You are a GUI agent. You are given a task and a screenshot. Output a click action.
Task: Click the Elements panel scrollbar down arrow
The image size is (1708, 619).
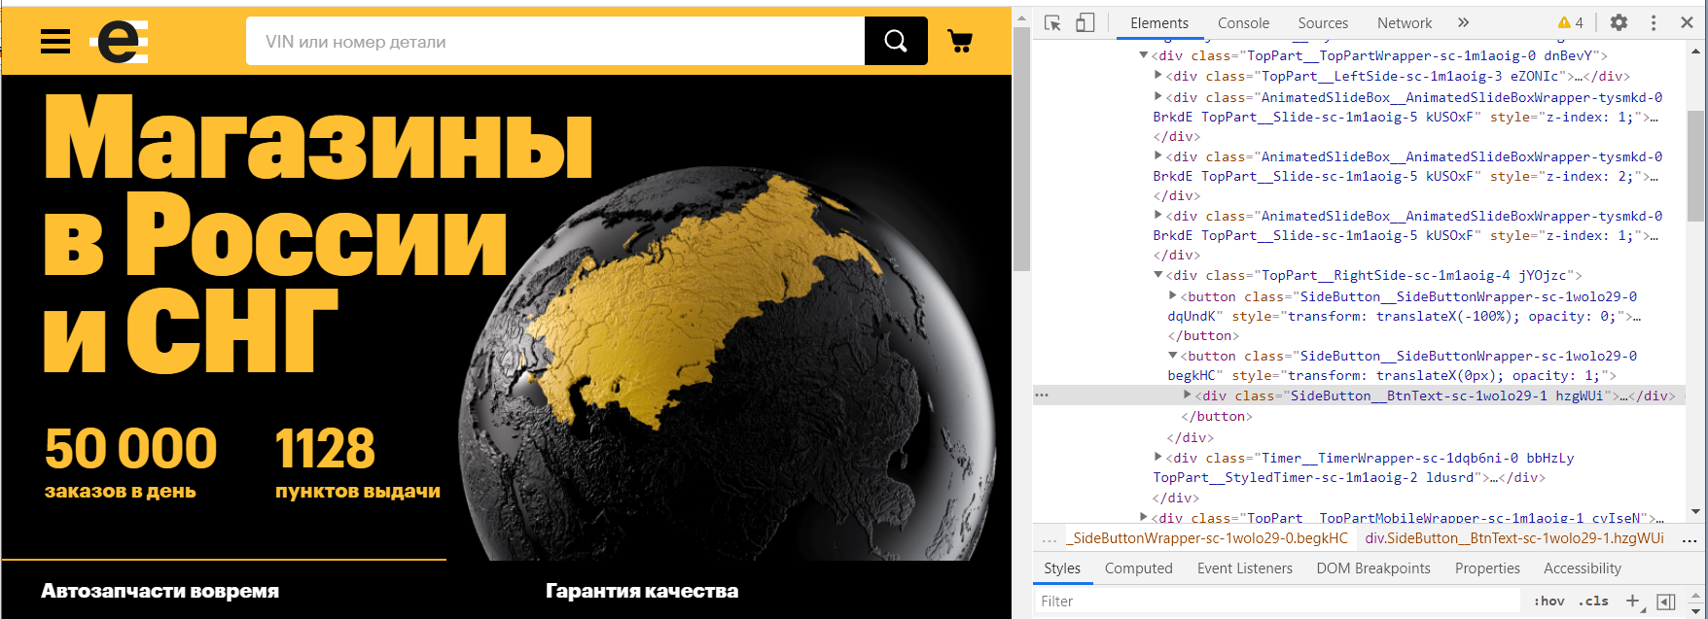point(1696,512)
